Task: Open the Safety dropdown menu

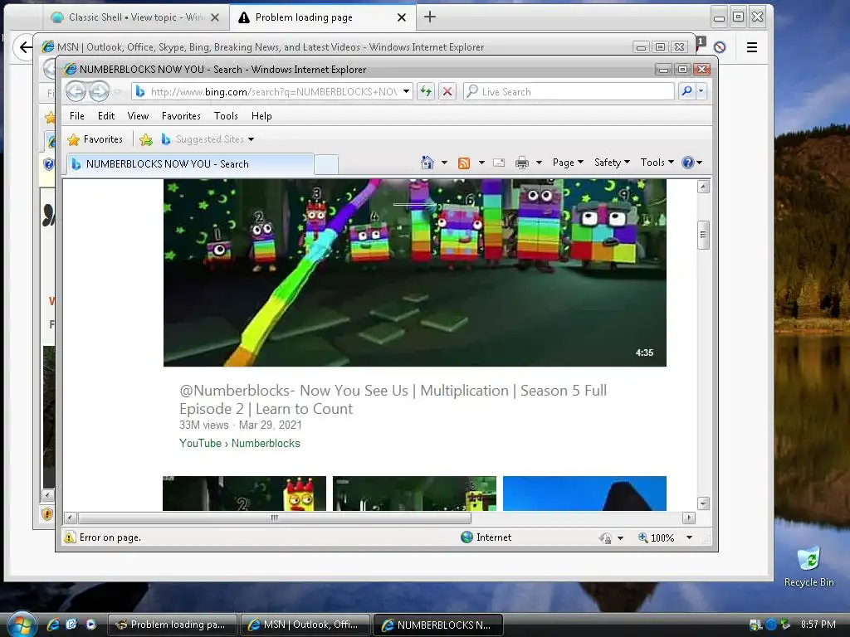Action: point(612,163)
